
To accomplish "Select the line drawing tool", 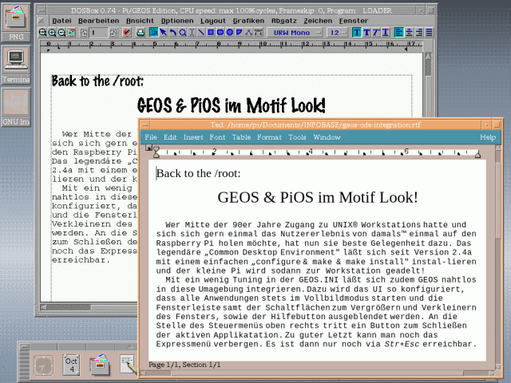I will pos(201,33).
